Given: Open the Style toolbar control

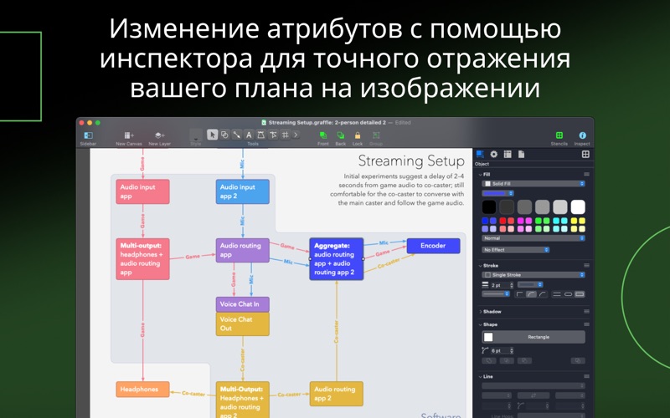Looking at the screenshot, I should [x=196, y=138].
